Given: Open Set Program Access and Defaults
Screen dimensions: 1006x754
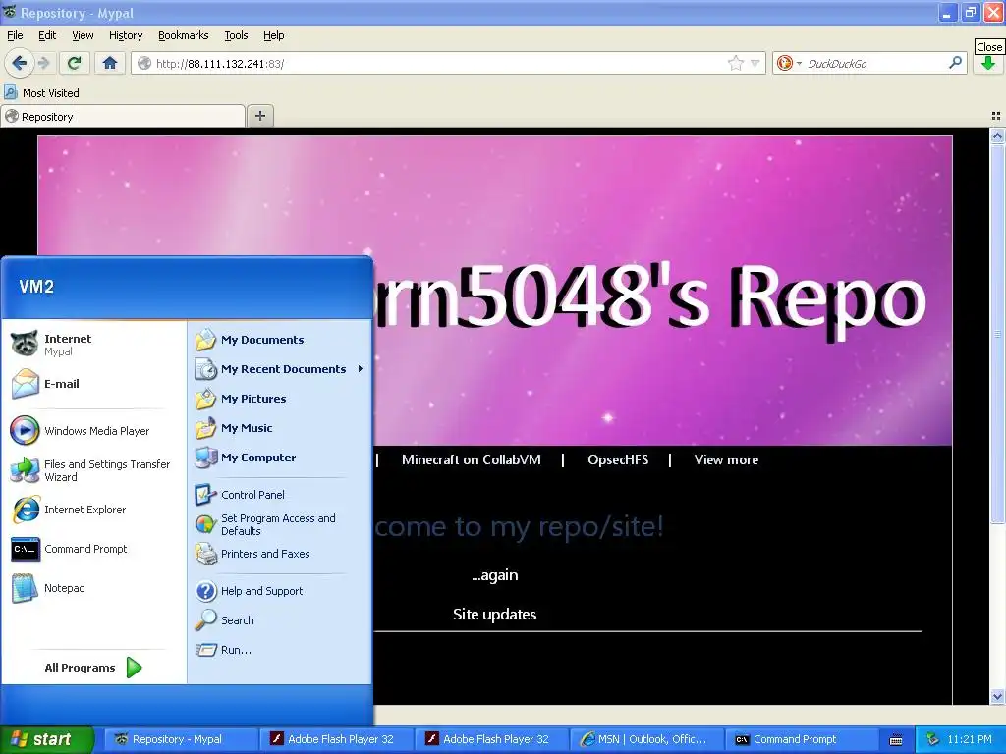Looking at the screenshot, I should pos(279,524).
